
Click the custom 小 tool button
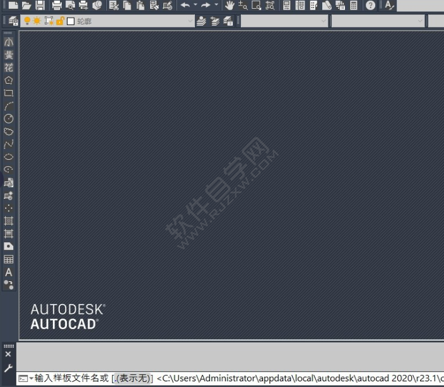coord(9,42)
